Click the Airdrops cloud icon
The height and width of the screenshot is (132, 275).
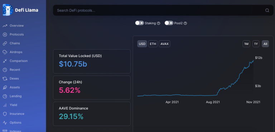pyautogui.click(x=5, y=52)
